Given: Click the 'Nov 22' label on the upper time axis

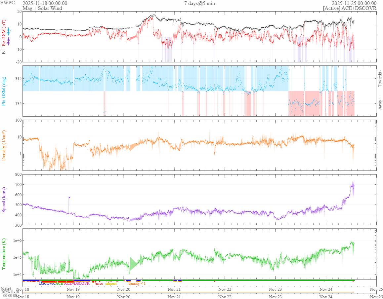Looking at the screenshot, I should pos(225,289).
